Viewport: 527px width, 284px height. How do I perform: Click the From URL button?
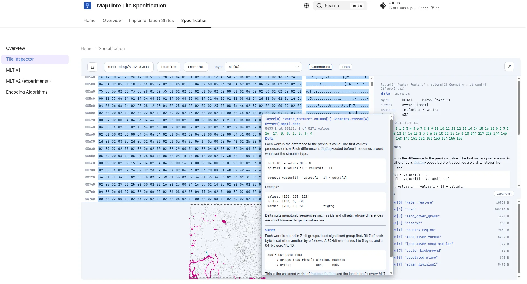pos(196,67)
